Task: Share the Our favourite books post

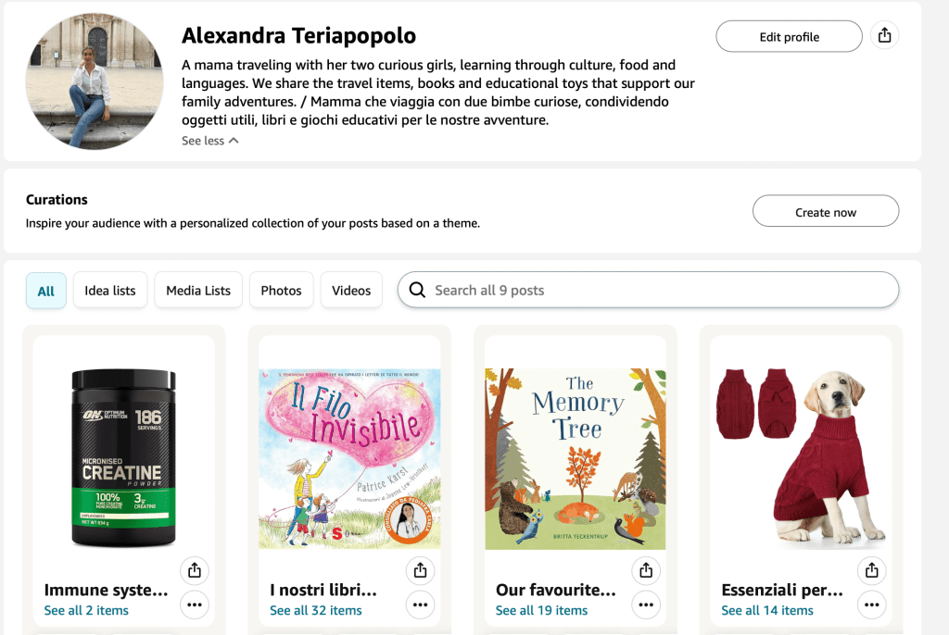Action: coord(646,570)
